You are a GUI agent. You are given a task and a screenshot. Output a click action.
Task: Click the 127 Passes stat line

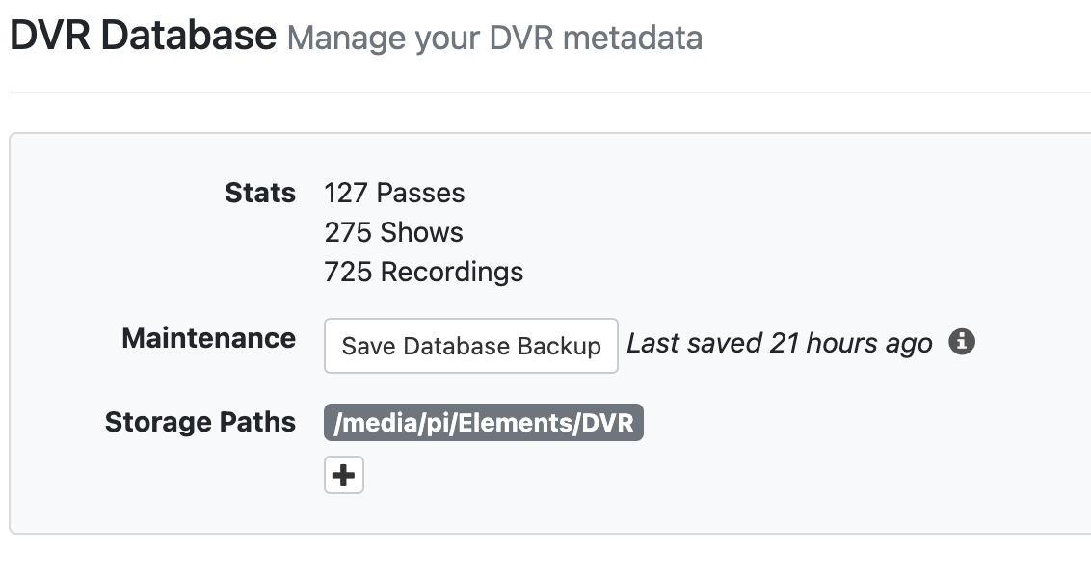coord(394,193)
